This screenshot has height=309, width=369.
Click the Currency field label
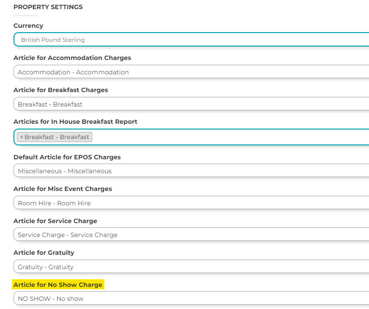pos(28,25)
